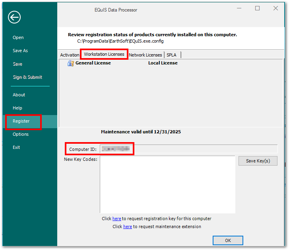Click the EQuIS Data Processor window title

[116, 10]
